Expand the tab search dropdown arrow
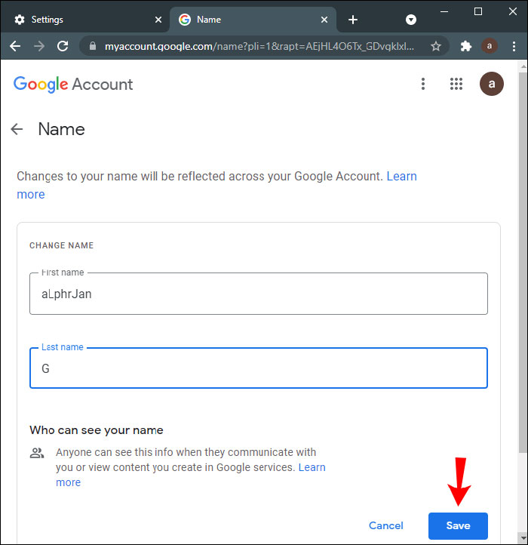Viewport: 528px width, 545px height. (x=411, y=20)
